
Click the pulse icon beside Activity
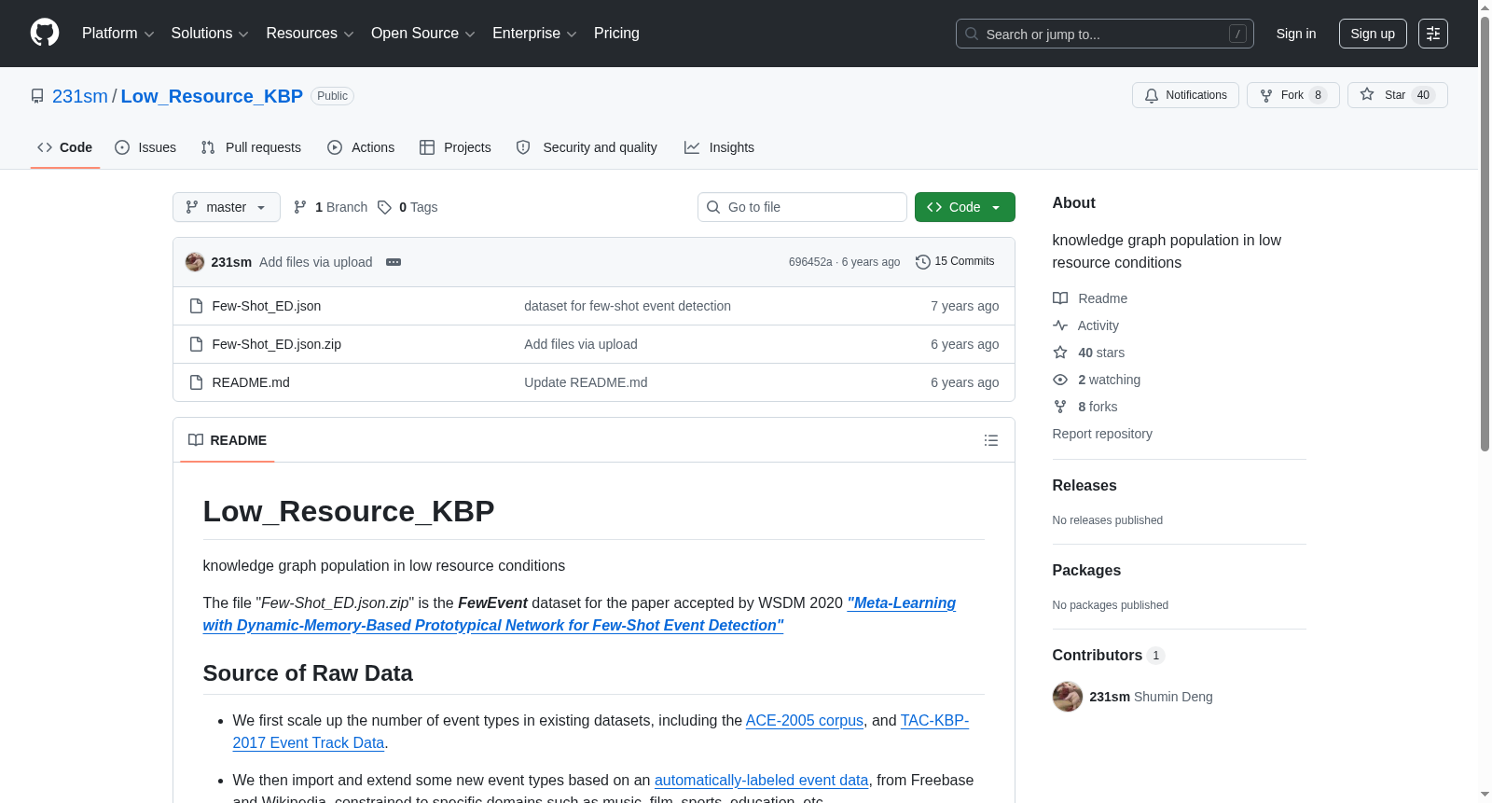[1060, 325]
